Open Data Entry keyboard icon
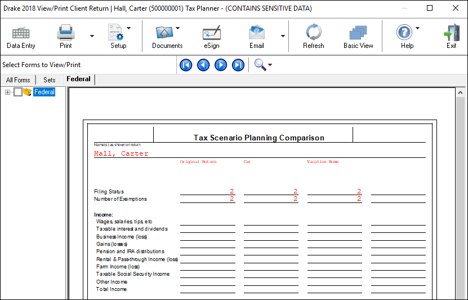The image size is (468, 300). pyautogui.click(x=21, y=33)
